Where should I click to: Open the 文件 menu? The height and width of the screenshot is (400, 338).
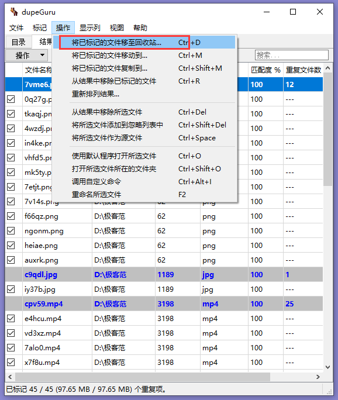click(x=16, y=27)
